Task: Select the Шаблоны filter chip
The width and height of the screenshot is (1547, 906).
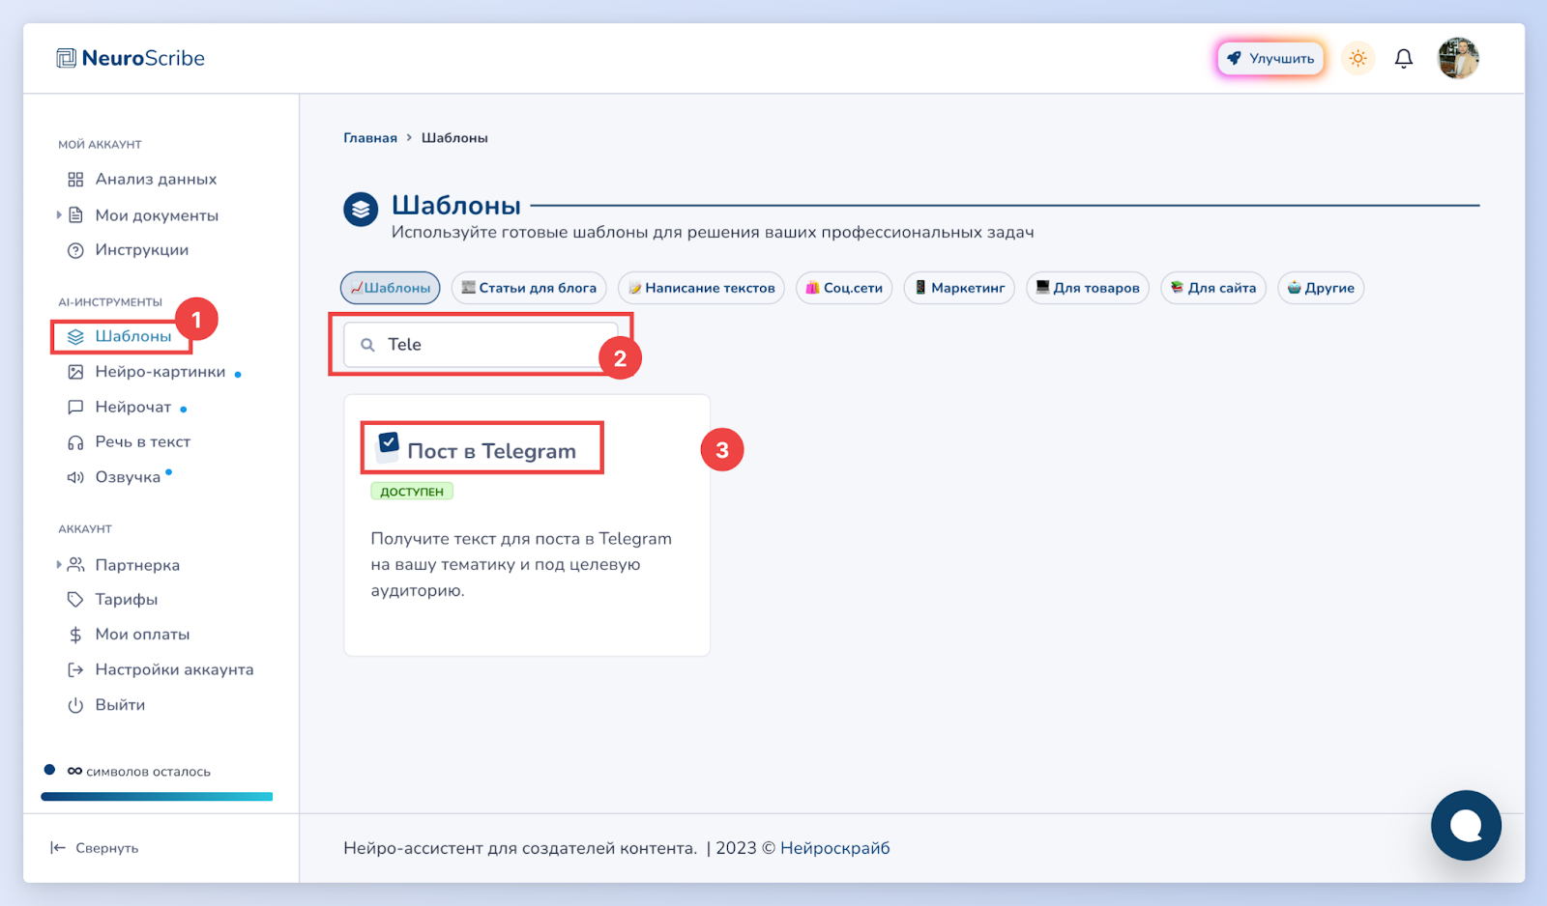Action: (391, 288)
